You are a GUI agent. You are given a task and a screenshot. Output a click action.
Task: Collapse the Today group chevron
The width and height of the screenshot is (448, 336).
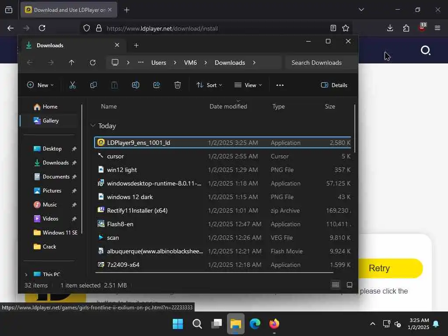(x=93, y=126)
